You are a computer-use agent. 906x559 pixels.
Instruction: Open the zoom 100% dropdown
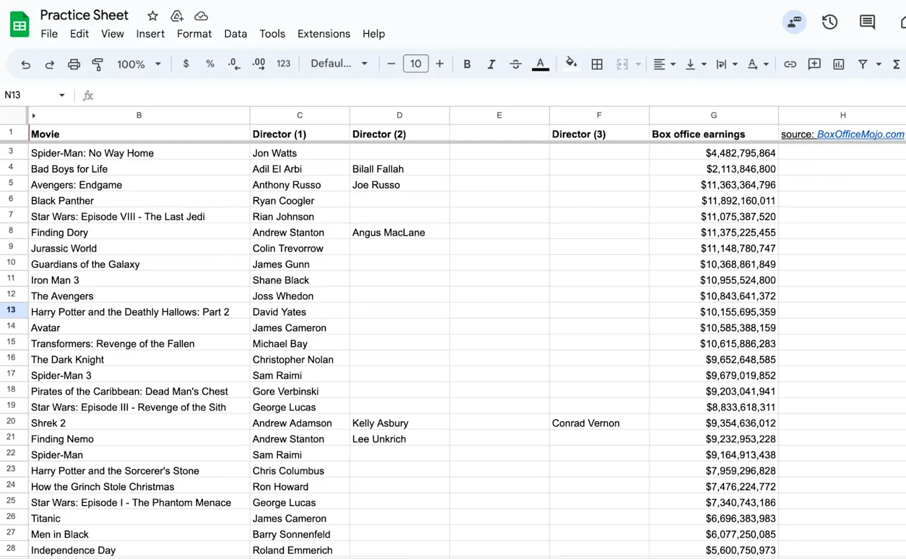click(x=139, y=64)
